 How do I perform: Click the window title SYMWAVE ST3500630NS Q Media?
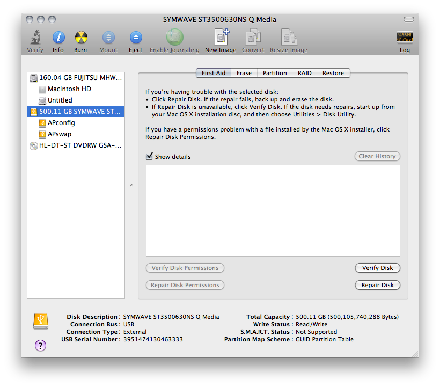219,19
